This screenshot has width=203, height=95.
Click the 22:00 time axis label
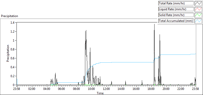click(181, 89)
